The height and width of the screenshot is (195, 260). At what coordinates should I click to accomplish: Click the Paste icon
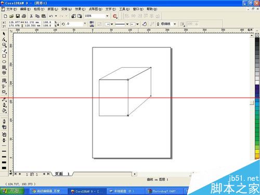click(x=44, y=16)
